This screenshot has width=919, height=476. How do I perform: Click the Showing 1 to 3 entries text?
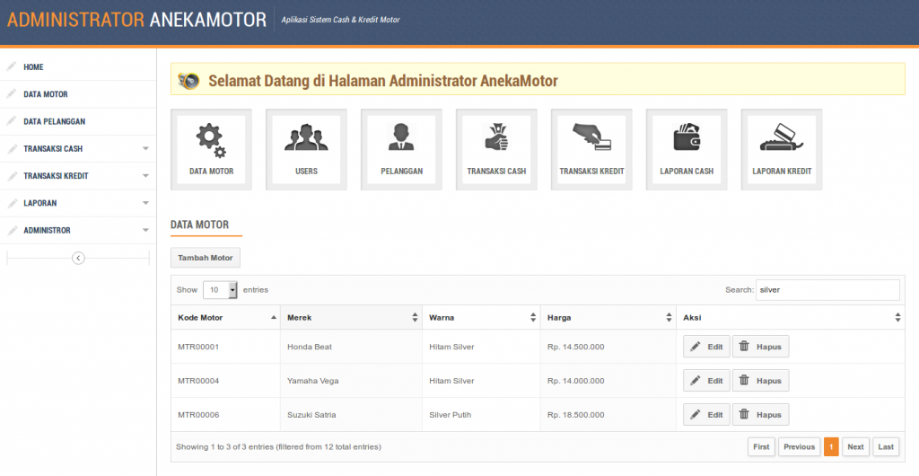coord(278,446)
